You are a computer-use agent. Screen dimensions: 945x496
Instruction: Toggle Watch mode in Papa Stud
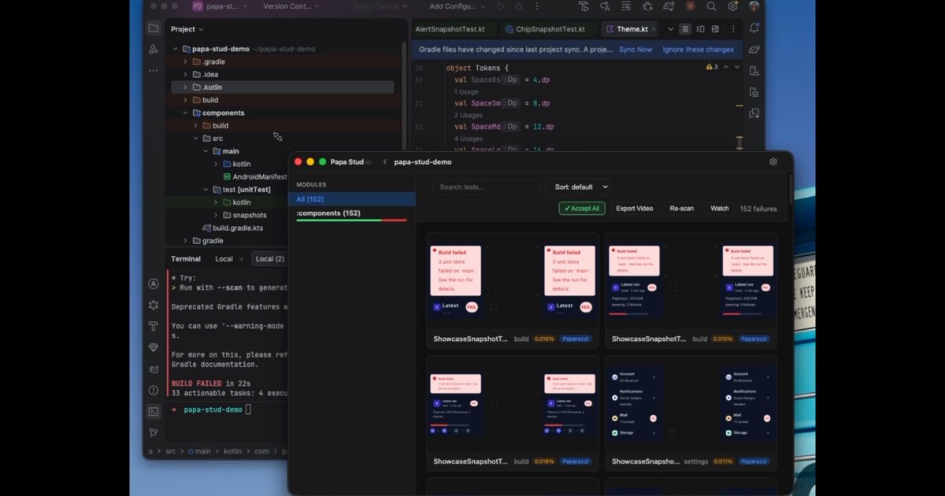[720, 209]
